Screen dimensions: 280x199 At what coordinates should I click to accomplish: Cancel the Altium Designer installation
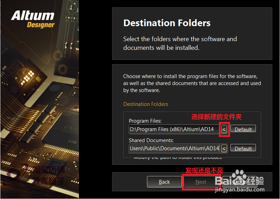pyautogui.click(x=240, y=182)
